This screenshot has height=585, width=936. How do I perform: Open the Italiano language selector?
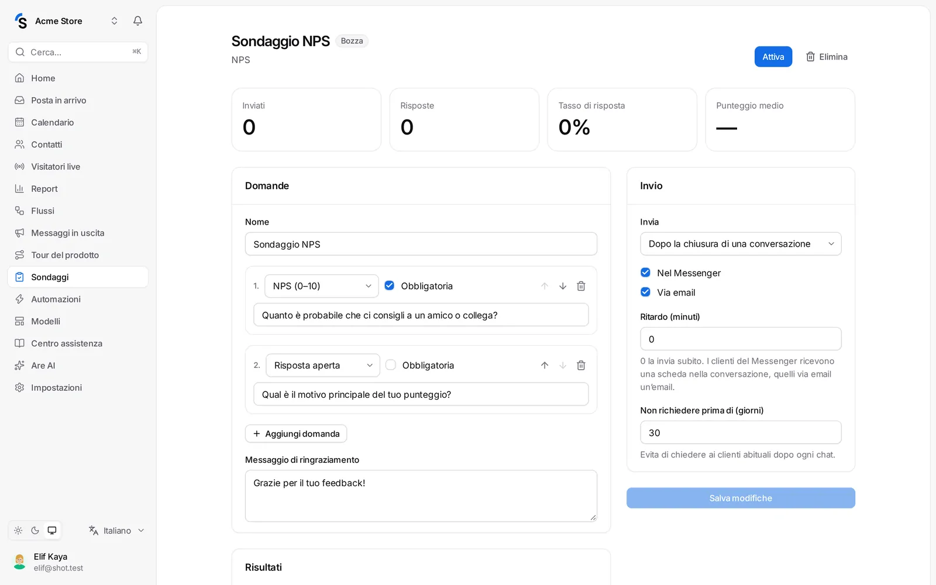pyautogui.click(x=116, y=531)
